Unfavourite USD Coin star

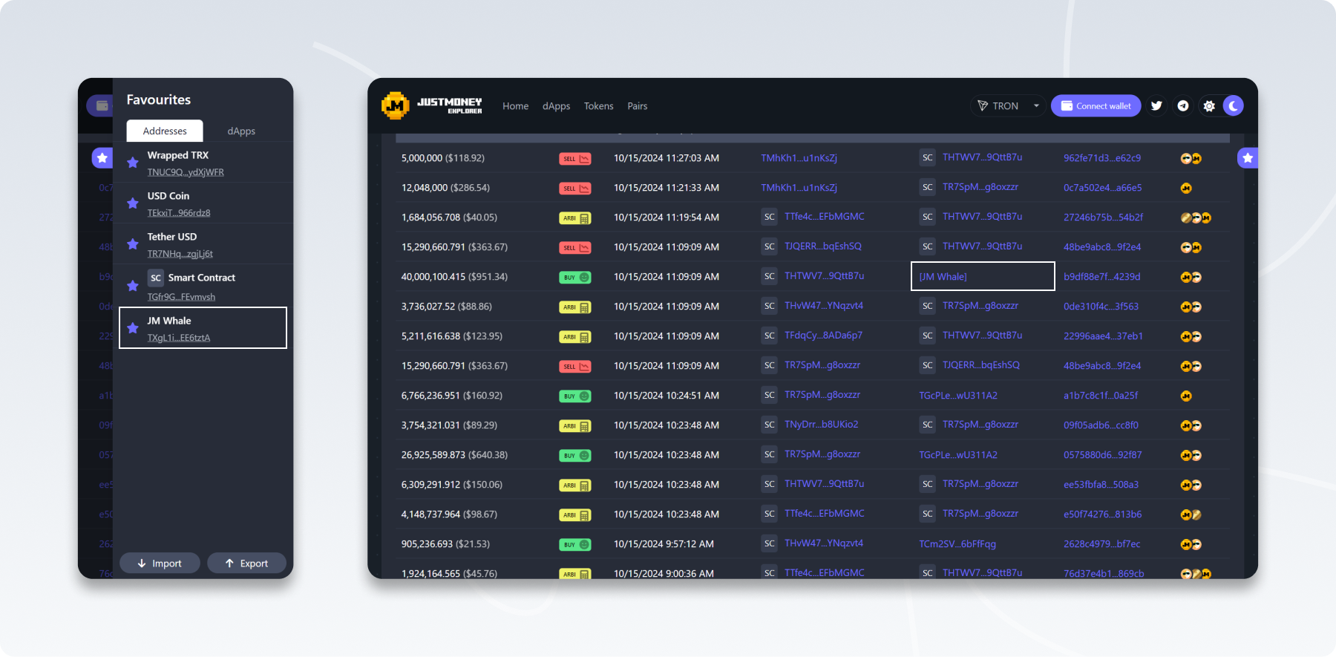coord(133,203)
